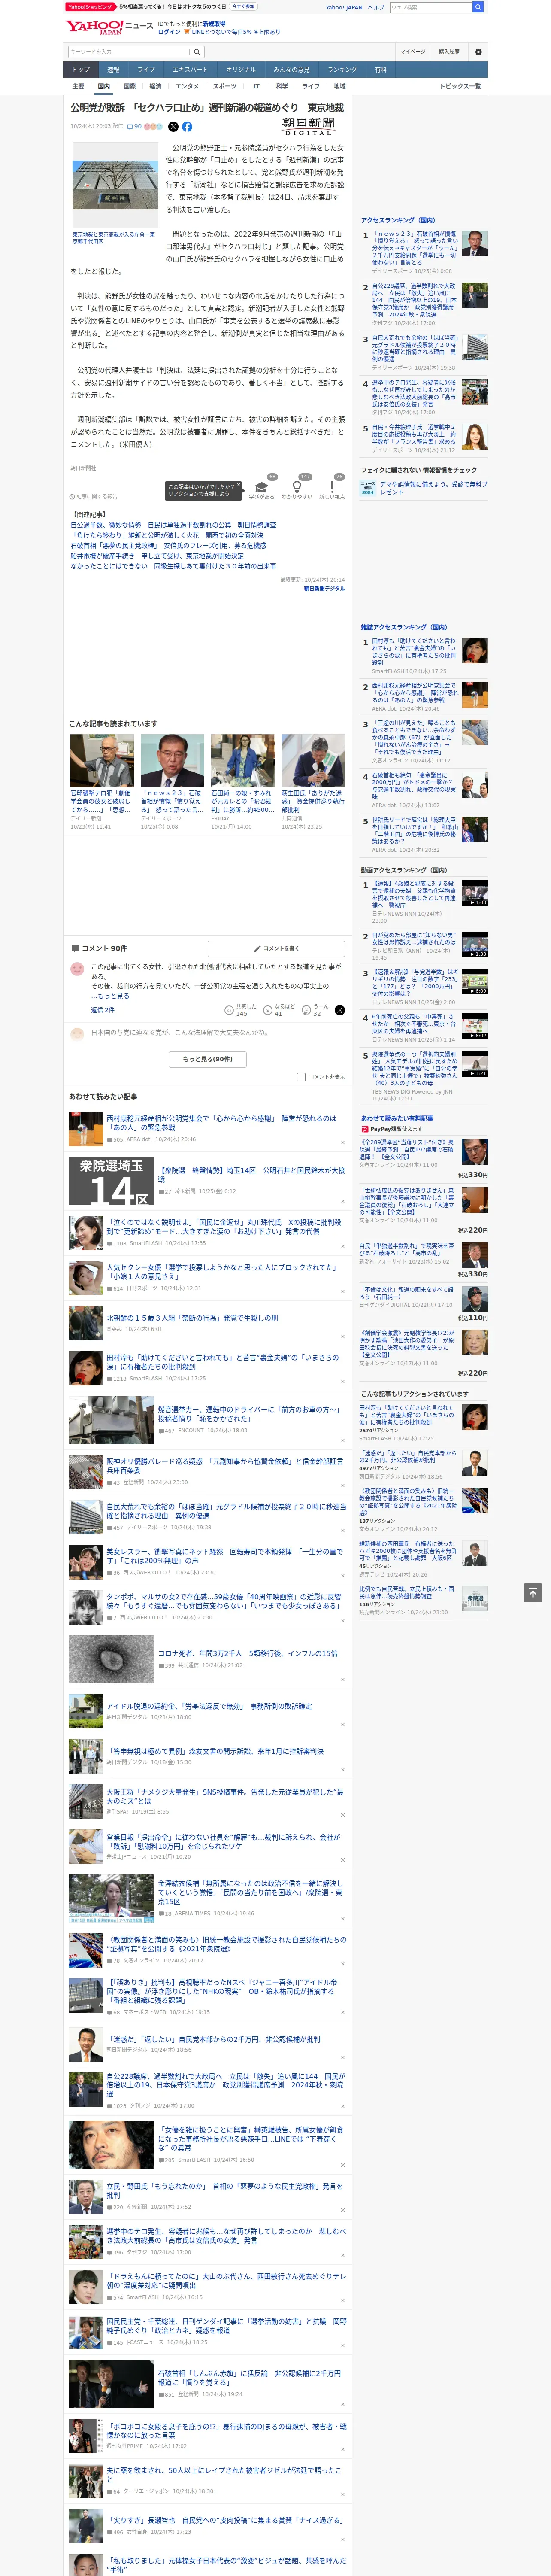Viewport: 551px width, 2576px height.
Task: React with わかりやすい lightbulb icon
Action: (297, 487)
